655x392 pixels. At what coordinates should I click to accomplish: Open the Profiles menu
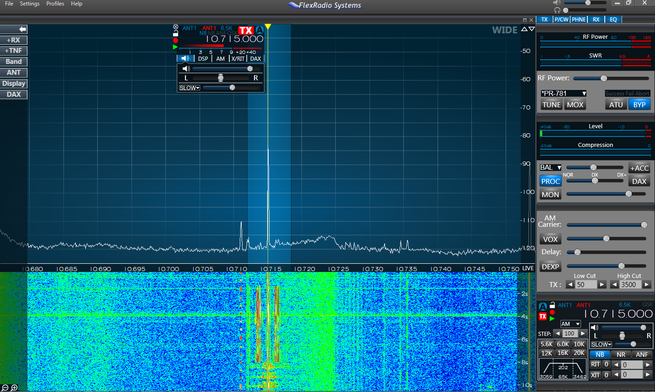pos(55,4)
